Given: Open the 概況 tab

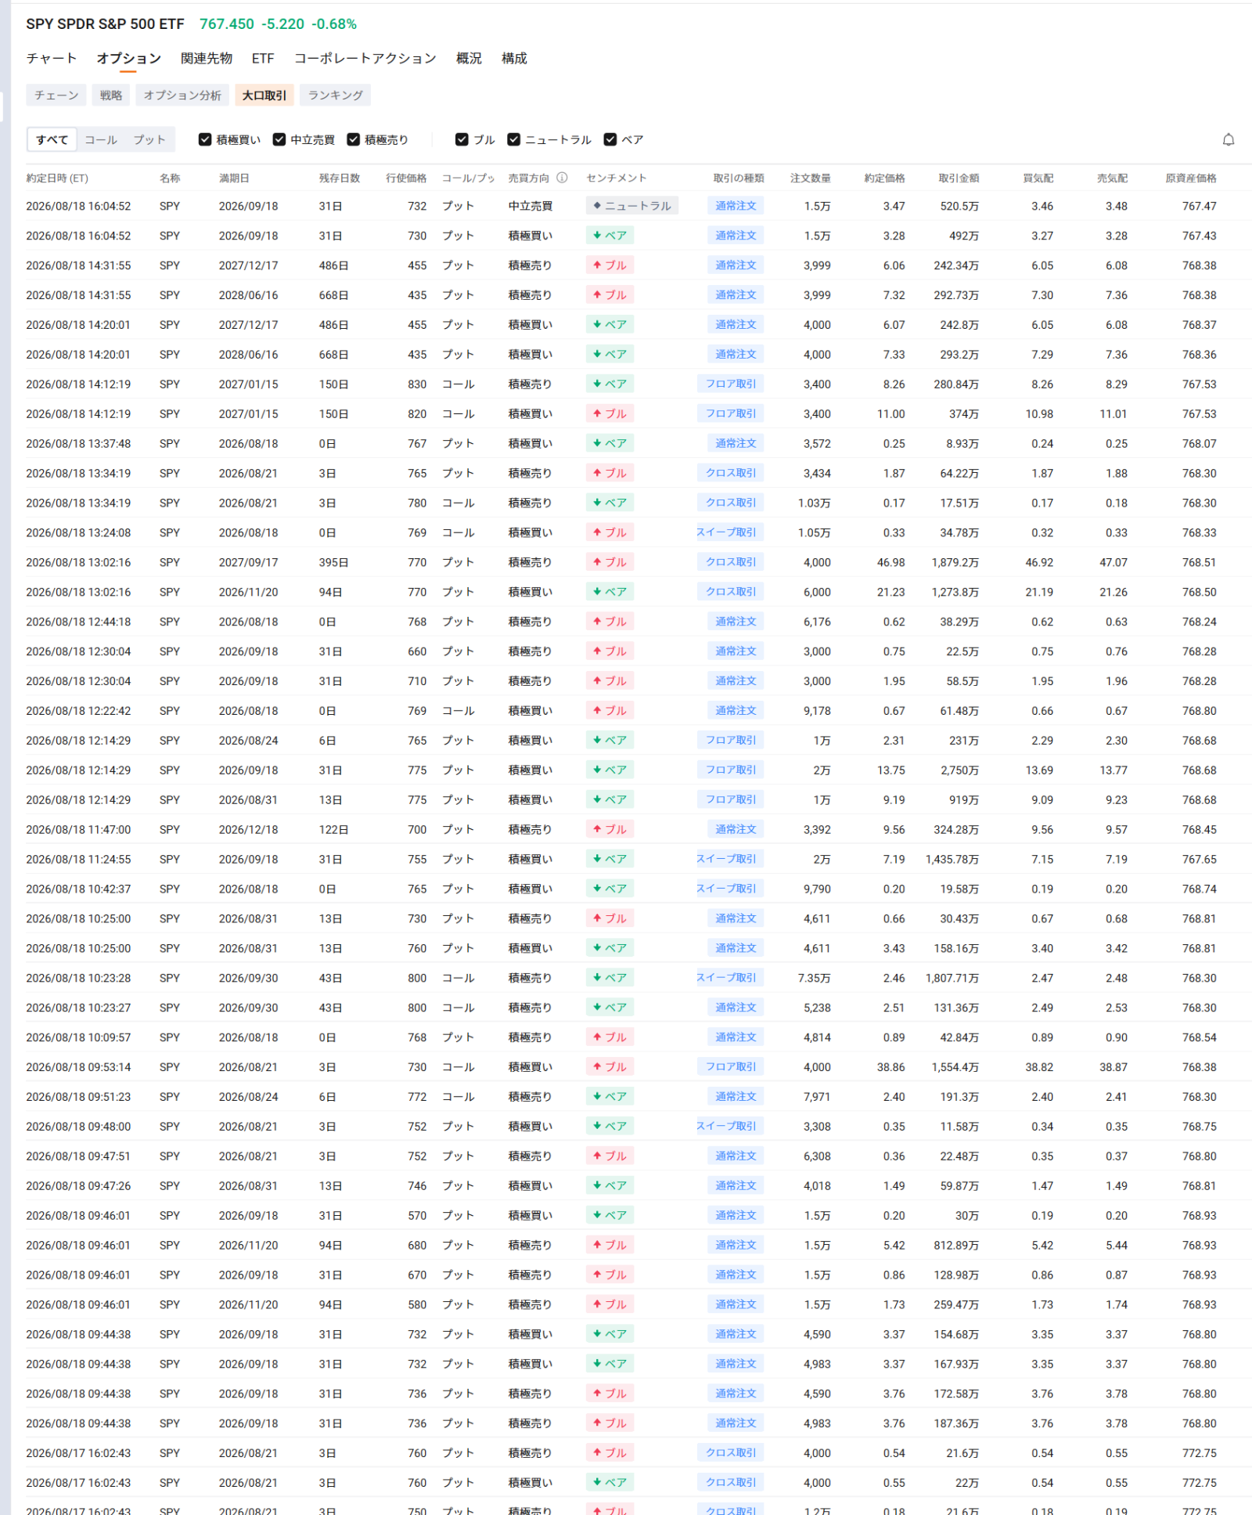Looking at the screenshot, I should point(469,58).
